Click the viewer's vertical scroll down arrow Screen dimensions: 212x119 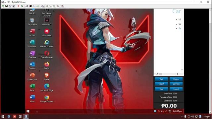[x=210, y=112]
